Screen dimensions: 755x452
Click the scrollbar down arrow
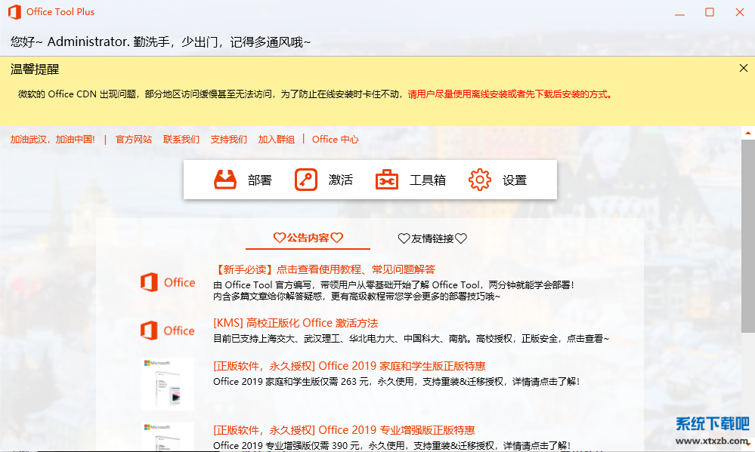click(747, 444)
